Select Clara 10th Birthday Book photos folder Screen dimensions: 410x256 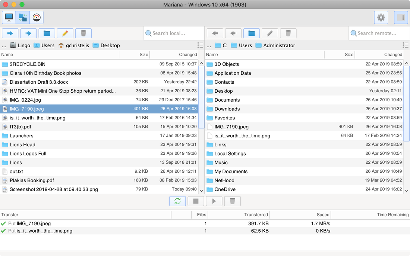[100, 73]
